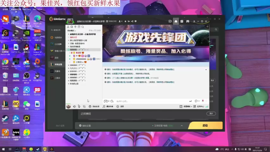
Task: Click the contacts person icon above channel list
Action: tap(68, 27)
